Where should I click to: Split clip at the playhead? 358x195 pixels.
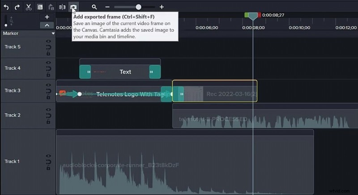62,7
